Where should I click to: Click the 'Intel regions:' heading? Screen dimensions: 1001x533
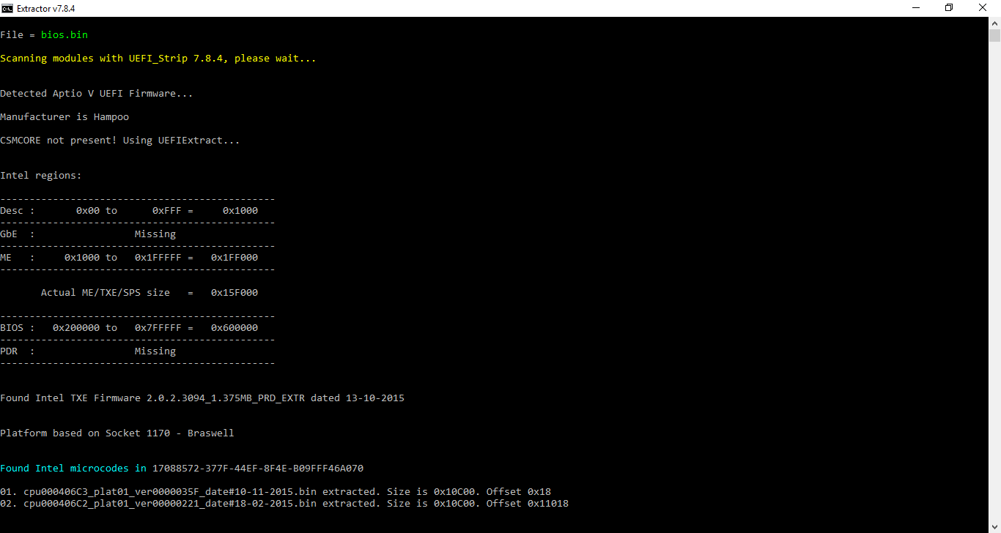pos(41,175)
